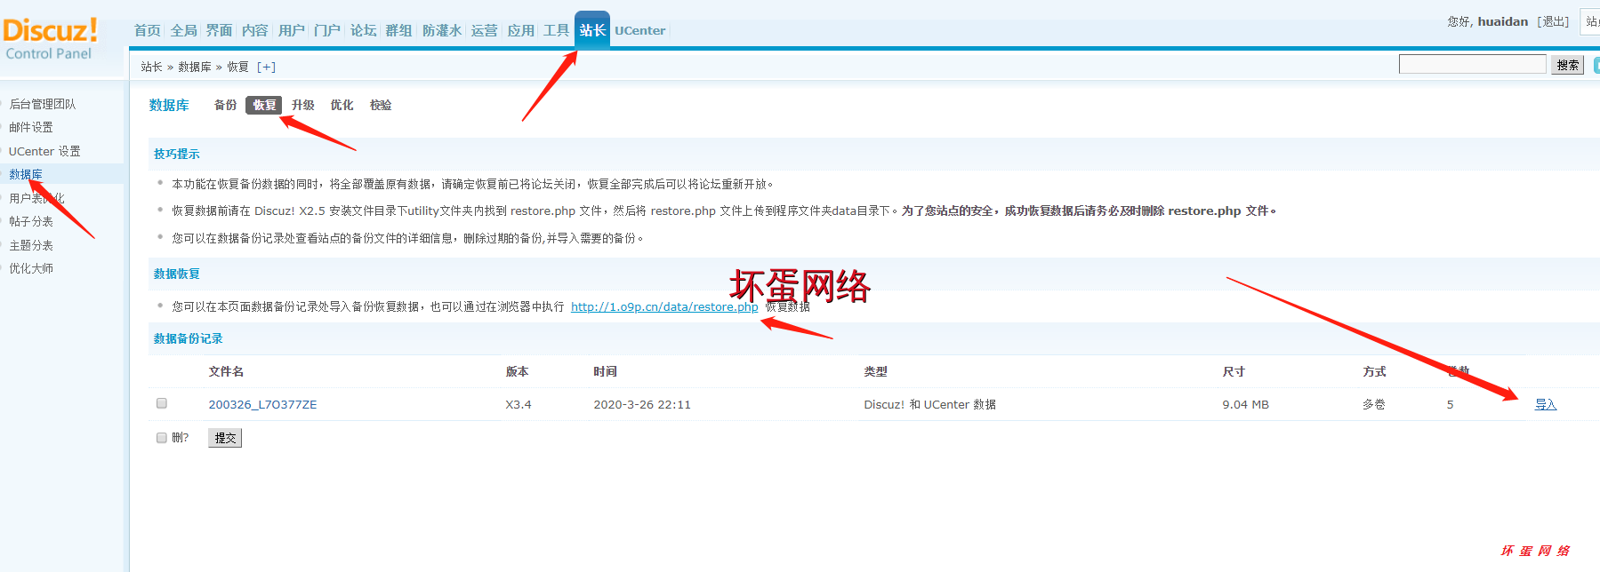Click the [+] add shortcut link
Viewport: 1600px width, 572px height.
tap(266, 67)
